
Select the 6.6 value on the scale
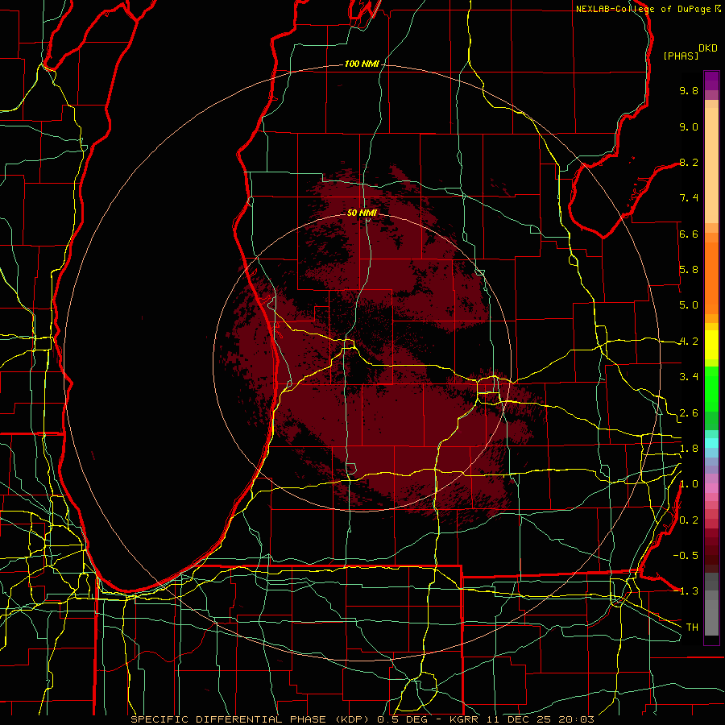pos(689,234)
